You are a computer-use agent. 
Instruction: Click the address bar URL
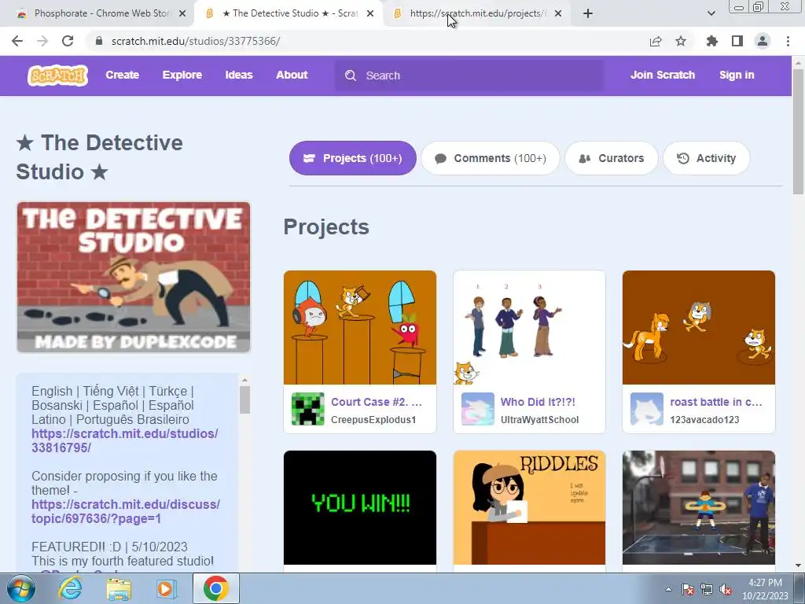point(196,41)
